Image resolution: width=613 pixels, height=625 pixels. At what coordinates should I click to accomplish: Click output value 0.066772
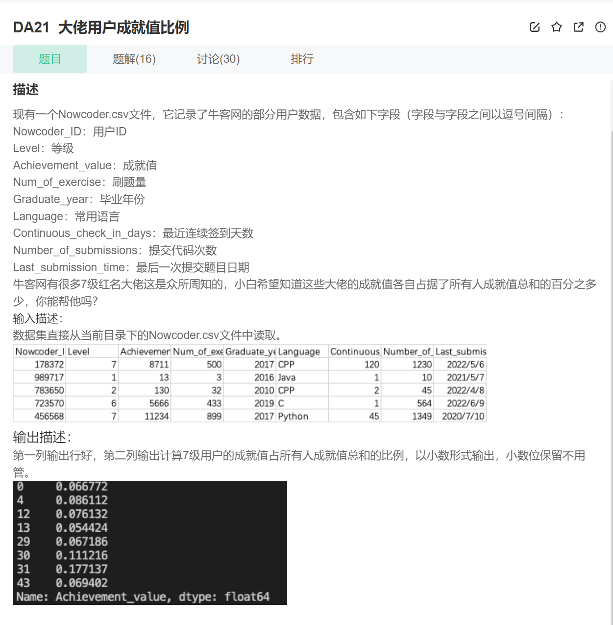[82, 486]
